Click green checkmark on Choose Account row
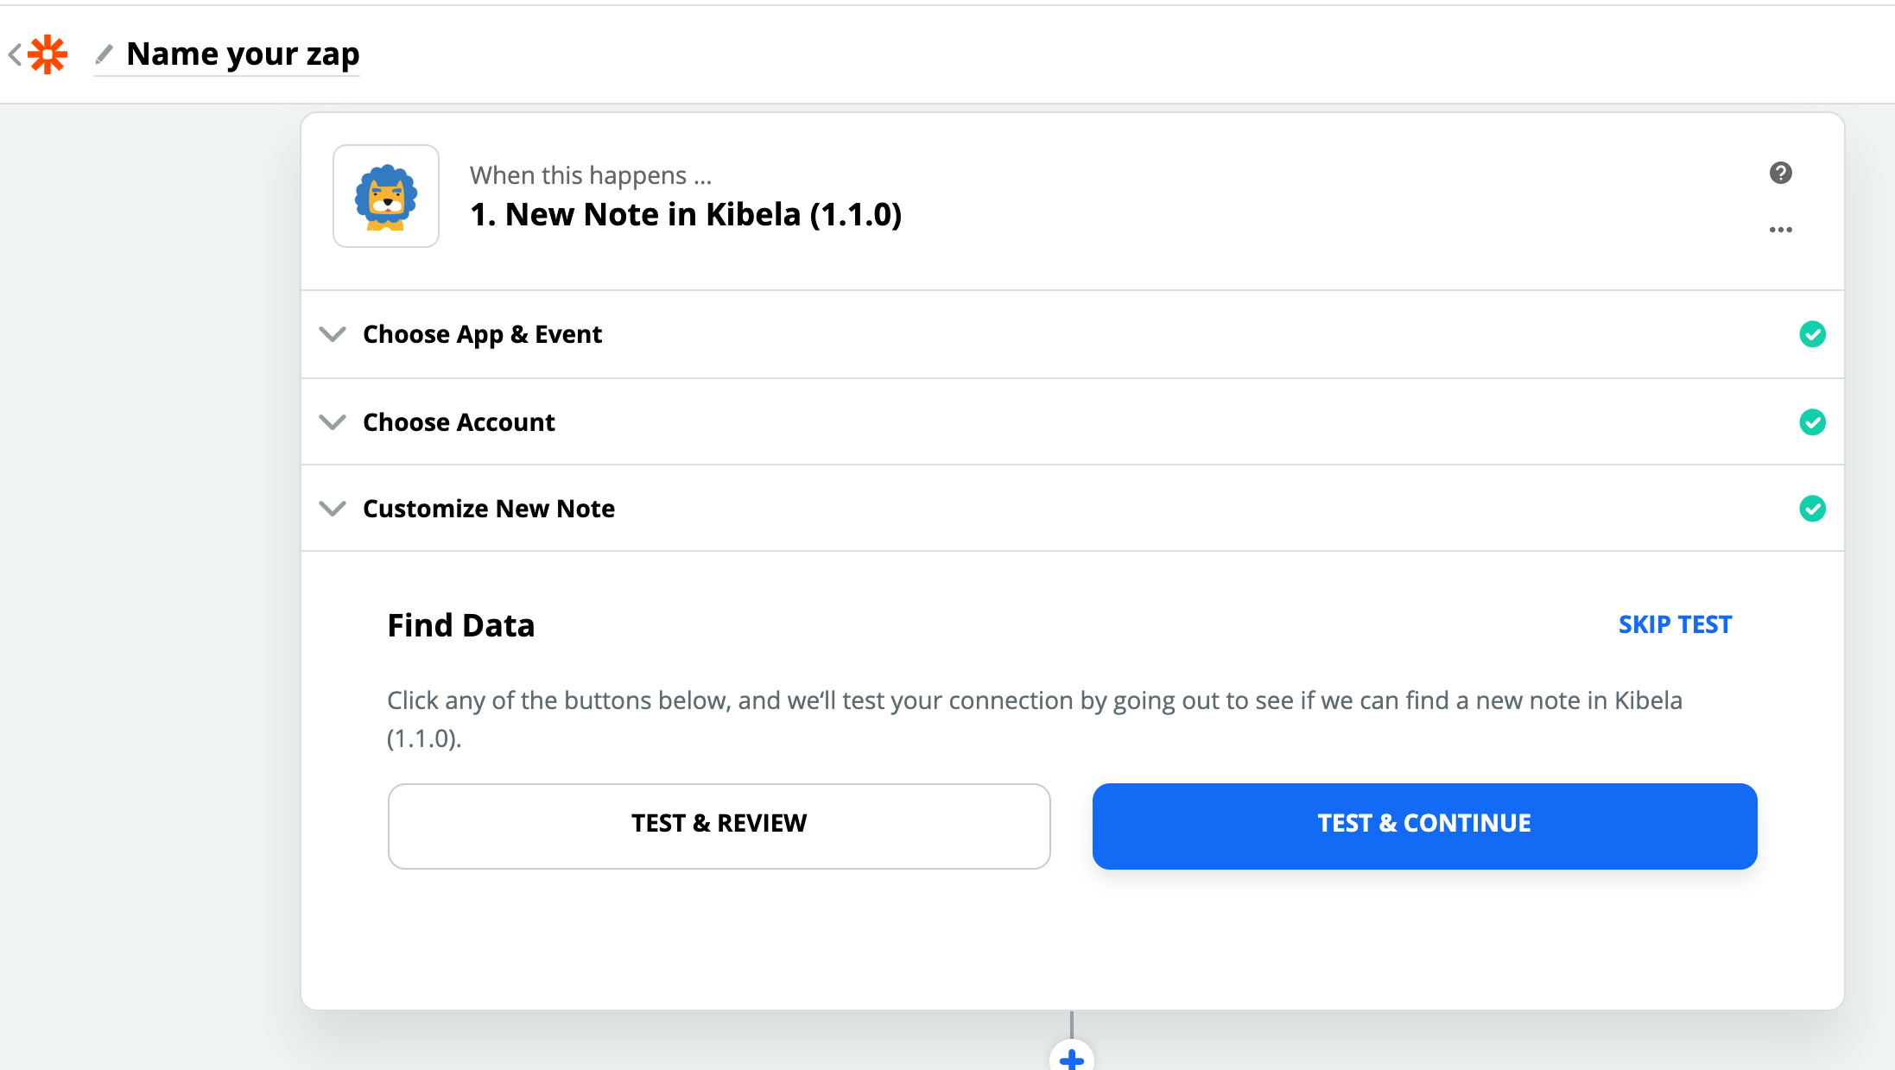This screenshot has height=1070, width=1895. pos(1812,422)
